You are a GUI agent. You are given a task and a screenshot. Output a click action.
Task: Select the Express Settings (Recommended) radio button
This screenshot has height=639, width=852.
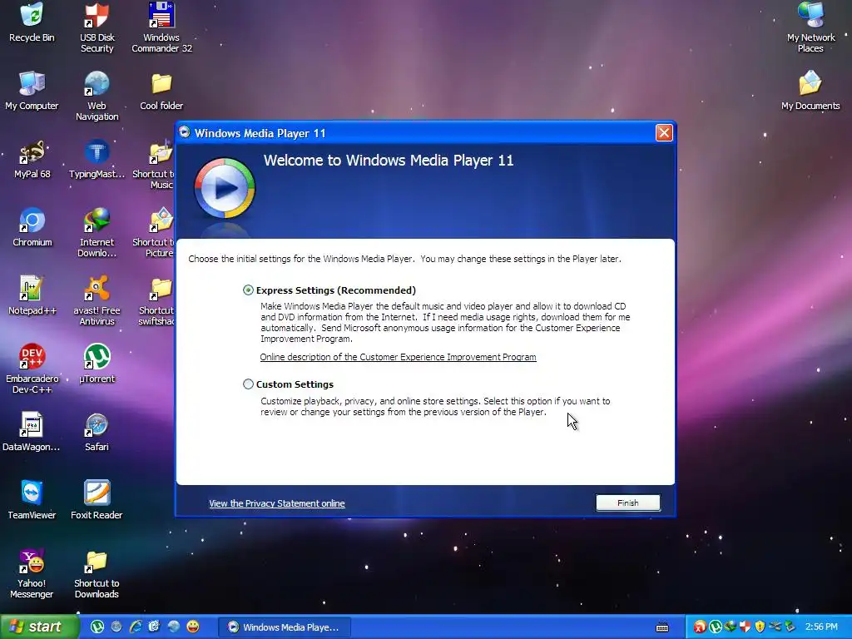248,290
